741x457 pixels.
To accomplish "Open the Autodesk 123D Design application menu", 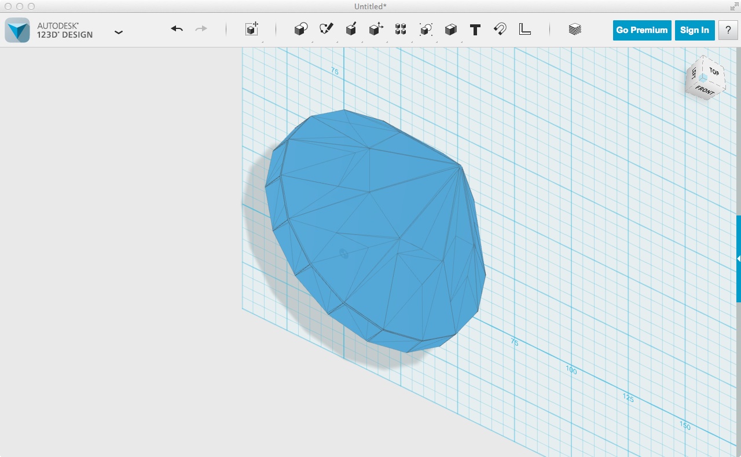I will pyautogui.click(x=119, y=32).
